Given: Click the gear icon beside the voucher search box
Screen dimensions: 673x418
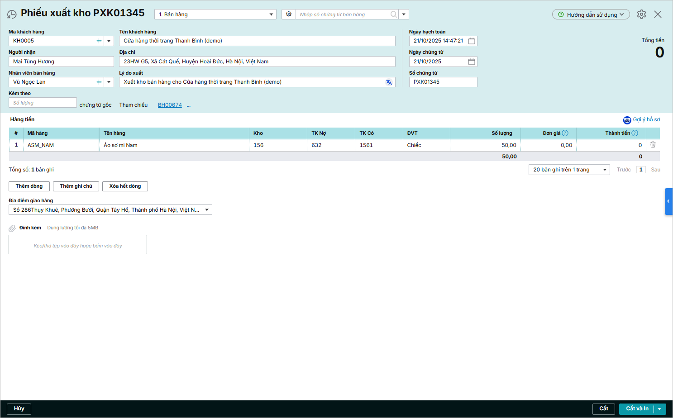Looking at the screenshot, I should 289,14.
